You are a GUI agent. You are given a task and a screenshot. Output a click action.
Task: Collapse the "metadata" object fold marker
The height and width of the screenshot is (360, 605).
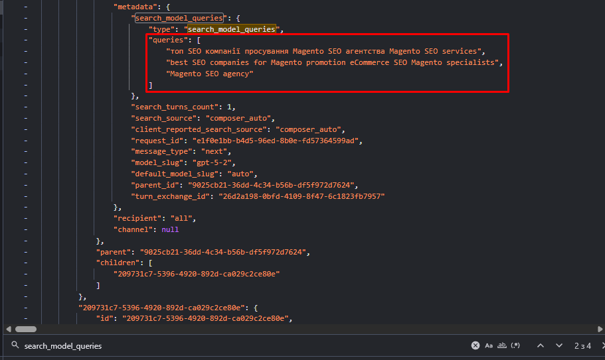pos(25,6)
